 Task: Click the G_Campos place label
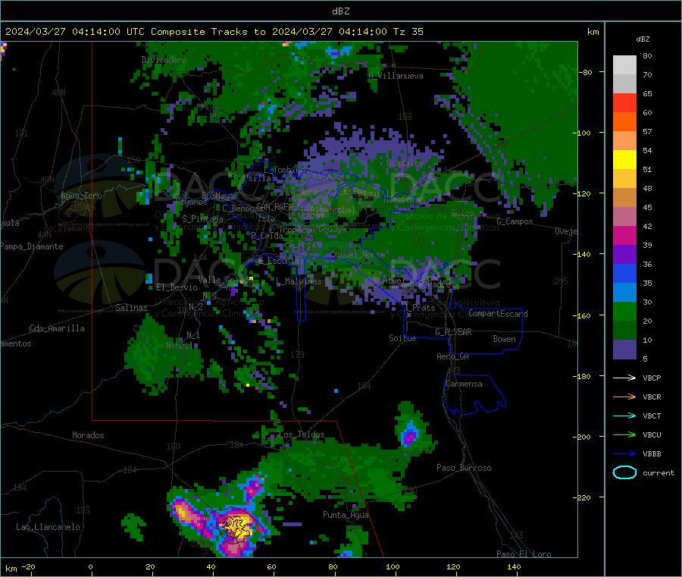tap(515, 221)
